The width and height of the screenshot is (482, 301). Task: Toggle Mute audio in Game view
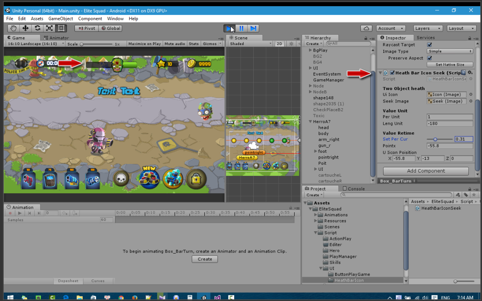[175, 44]
